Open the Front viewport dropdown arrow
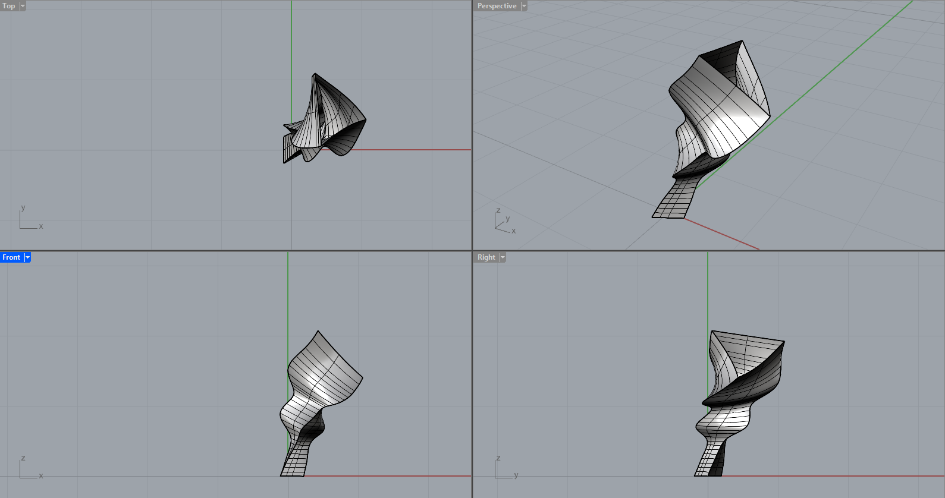The height and width of the screenshot is (498, 945). pos(27,257)
